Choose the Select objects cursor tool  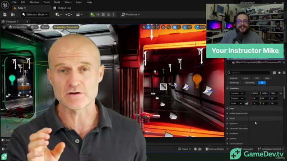pos(144,27)
